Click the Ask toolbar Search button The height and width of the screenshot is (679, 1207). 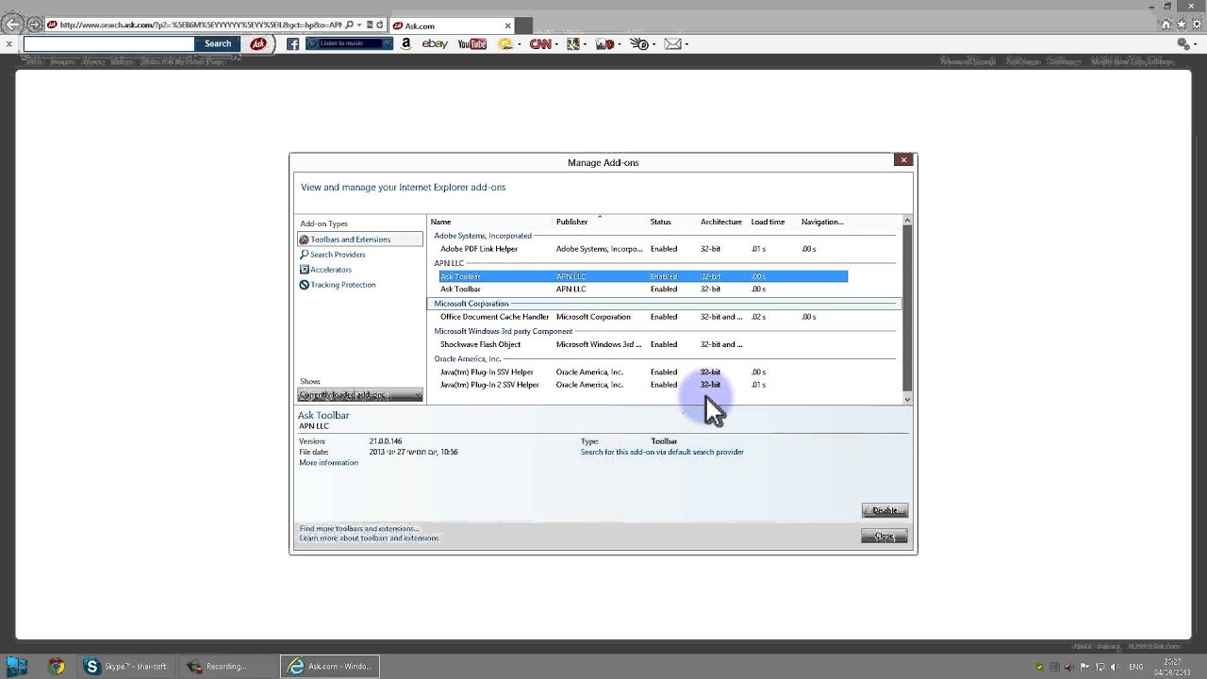[218, 43]
